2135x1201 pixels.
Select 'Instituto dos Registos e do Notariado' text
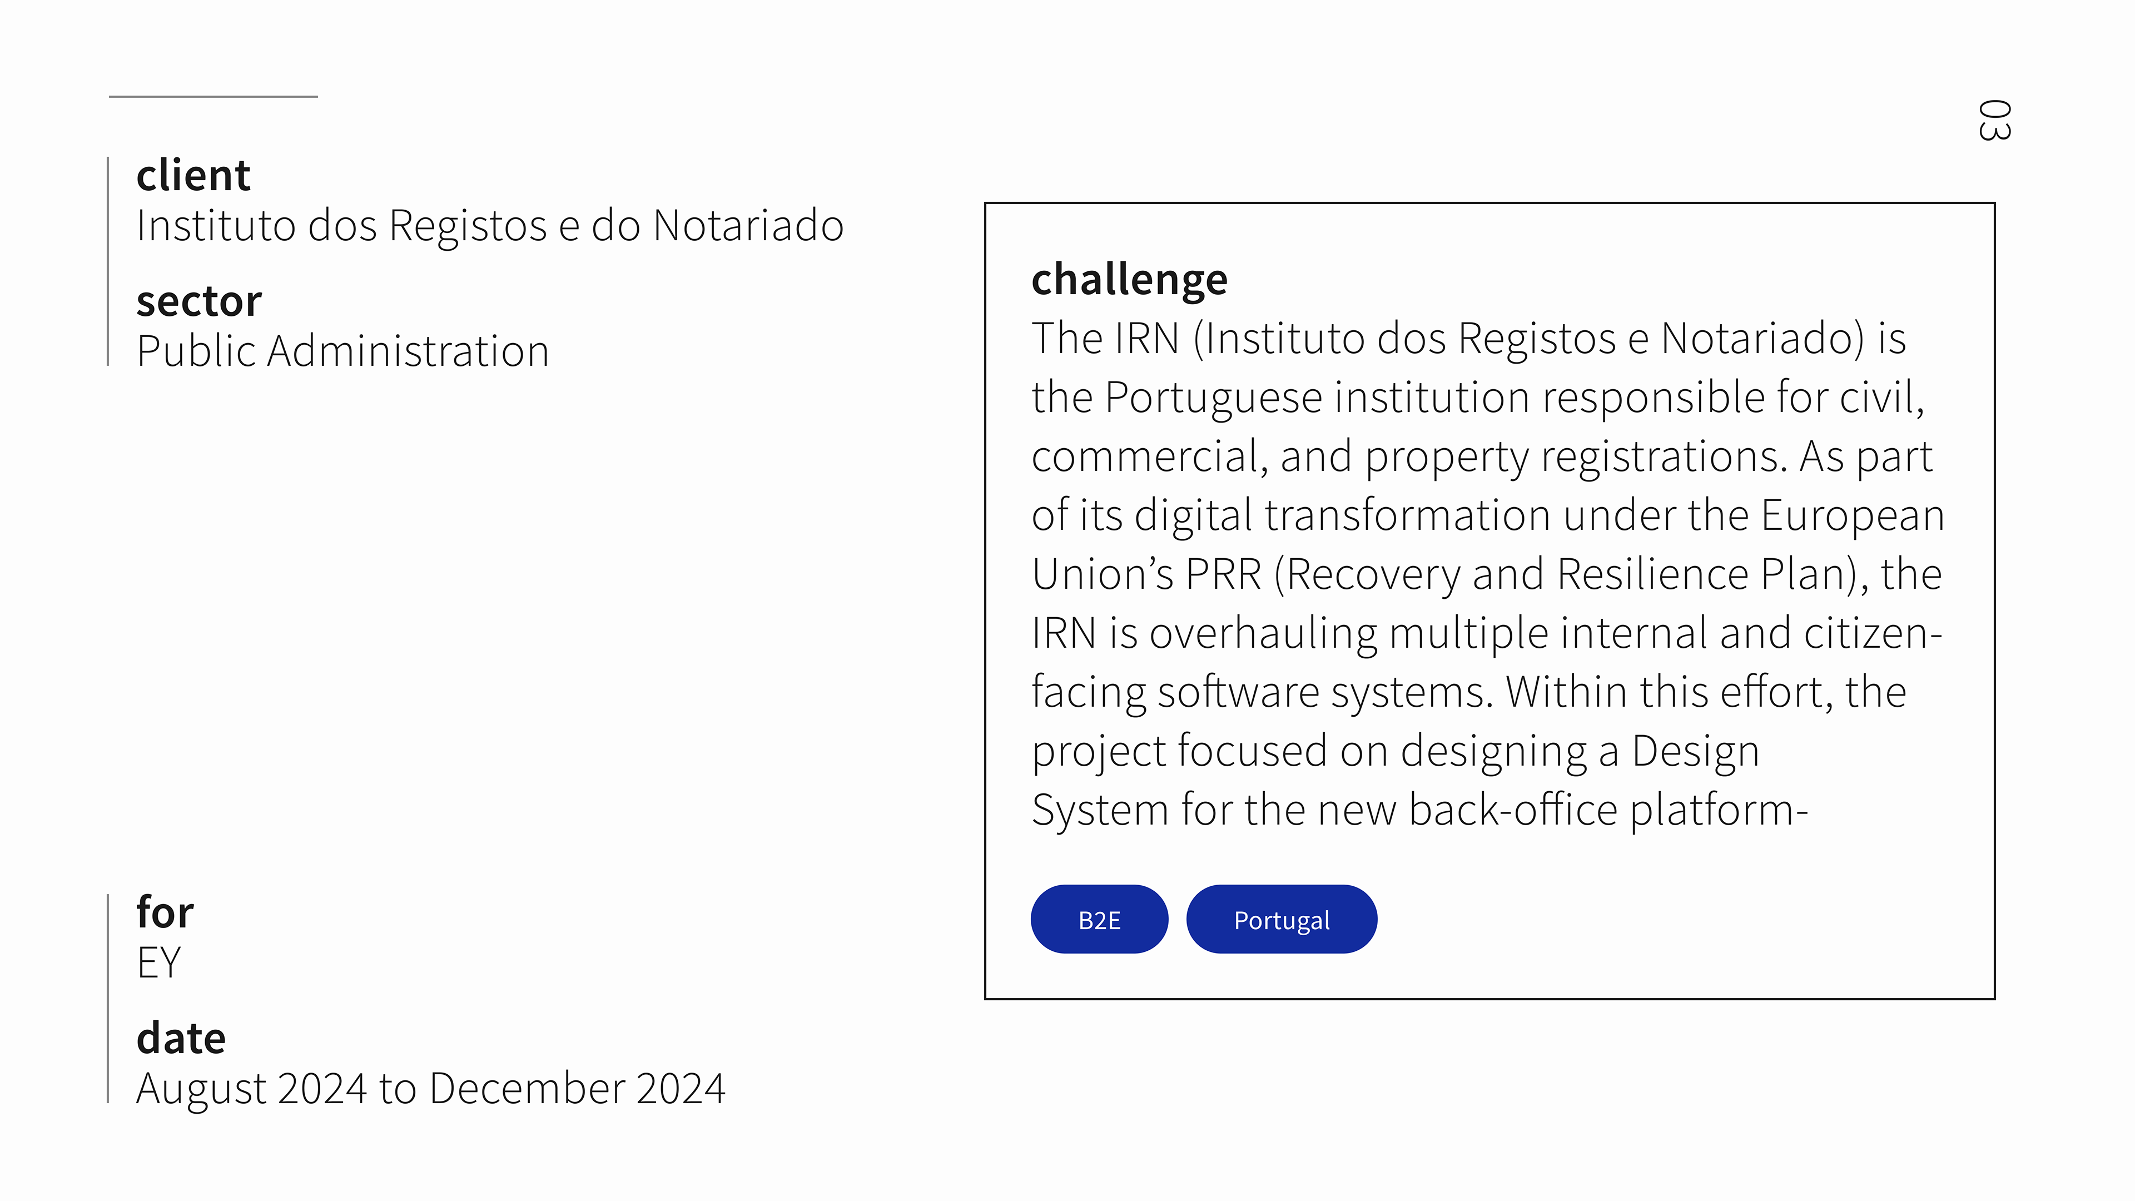coord(490,225)
